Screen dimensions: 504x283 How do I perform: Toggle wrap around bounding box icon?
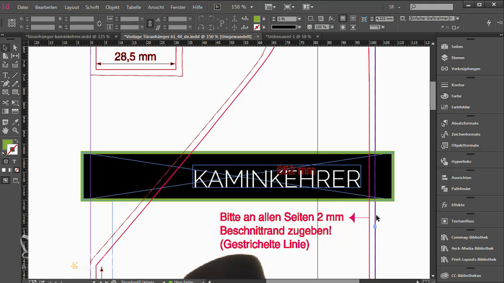pyautogui.click(x=353, y=19)
